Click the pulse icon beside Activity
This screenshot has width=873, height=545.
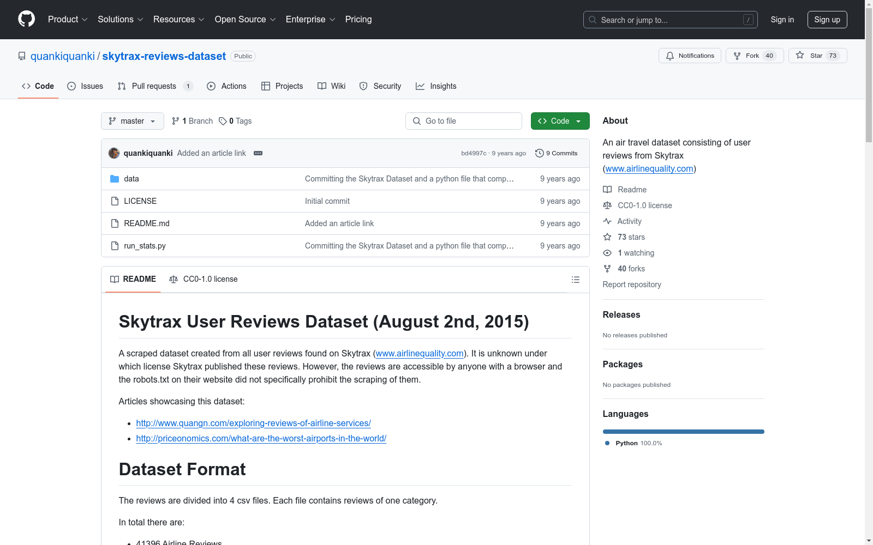pos(607,221)
